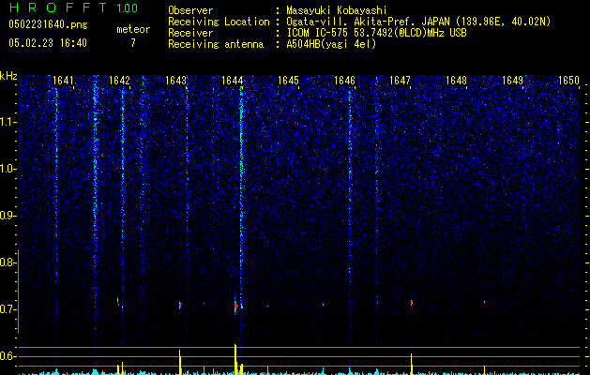Click observer name Masayuki Kobayashi
The image size is (590, 375).
(337, 10)
